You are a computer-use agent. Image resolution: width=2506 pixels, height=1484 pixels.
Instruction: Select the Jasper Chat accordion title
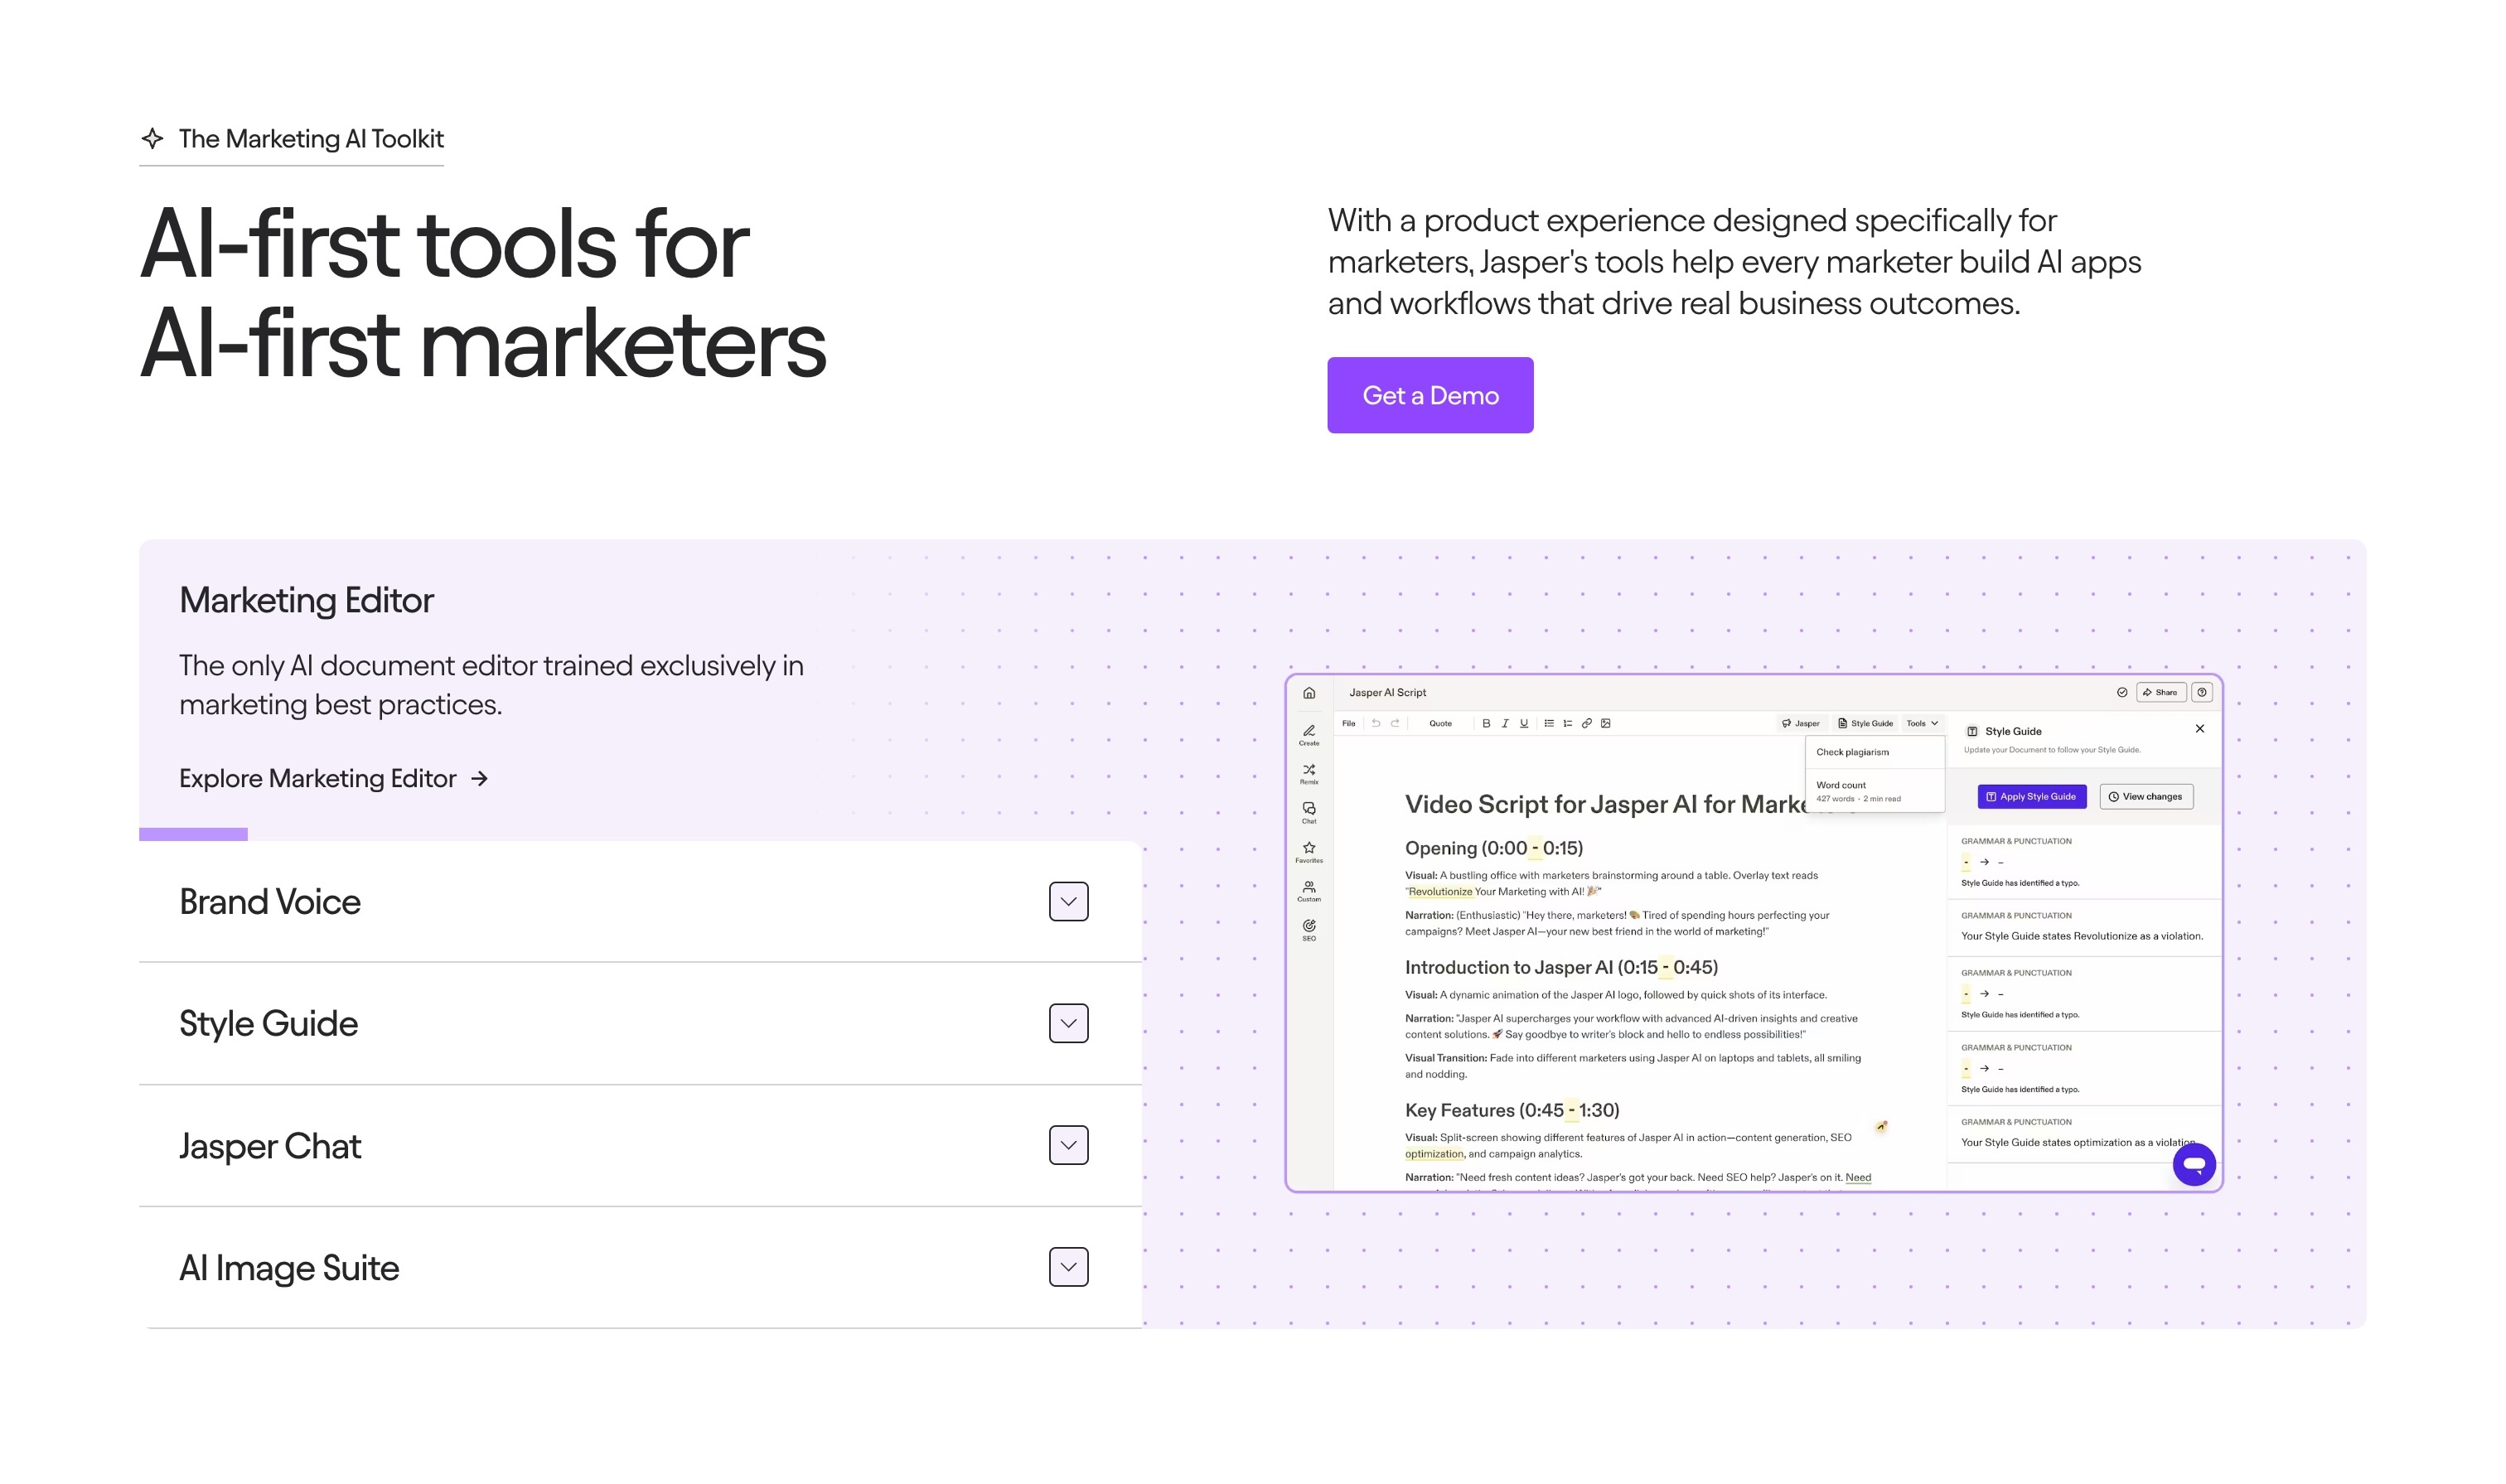(x=270, y=1146)
